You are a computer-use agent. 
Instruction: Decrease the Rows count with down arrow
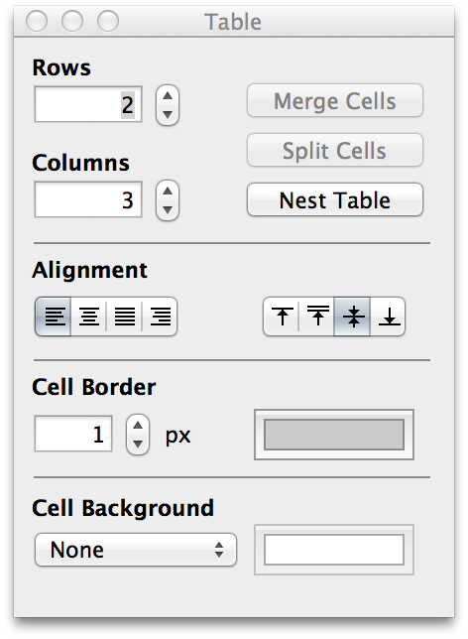click(x=168, y=114)
